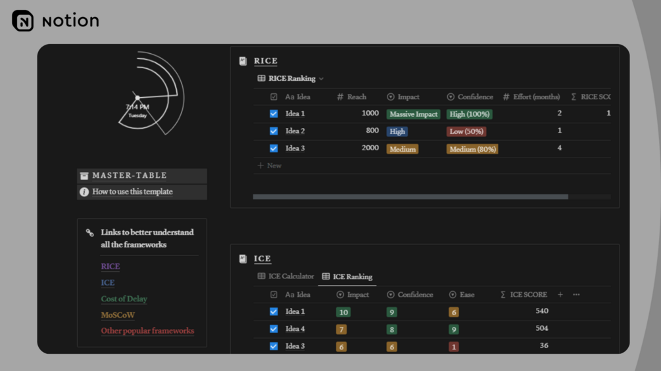Screen dimensions: 661x371
Task: Uncheck Idea 3 in RICE table
Action: tap(274, 148)
